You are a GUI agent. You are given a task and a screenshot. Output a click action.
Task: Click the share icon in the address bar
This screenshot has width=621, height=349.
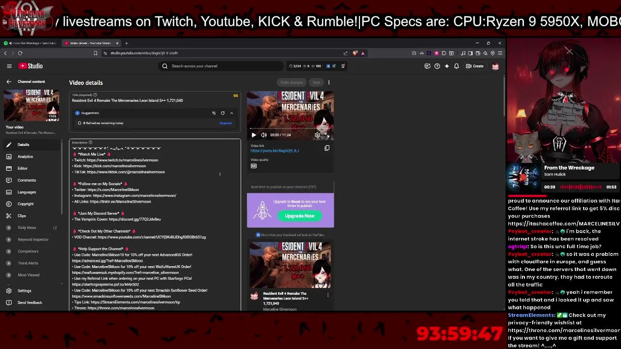(345, 53)
